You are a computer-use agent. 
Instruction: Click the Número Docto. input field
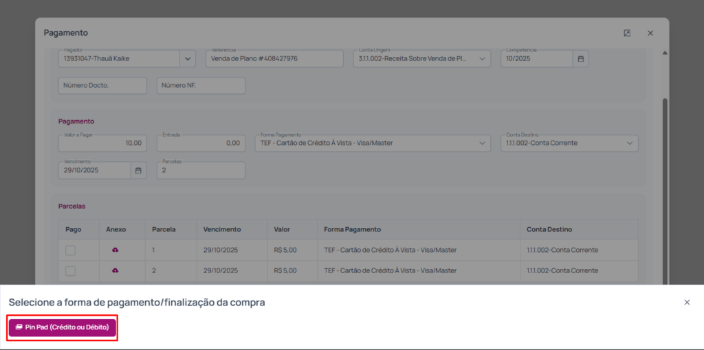click(102, 86)
